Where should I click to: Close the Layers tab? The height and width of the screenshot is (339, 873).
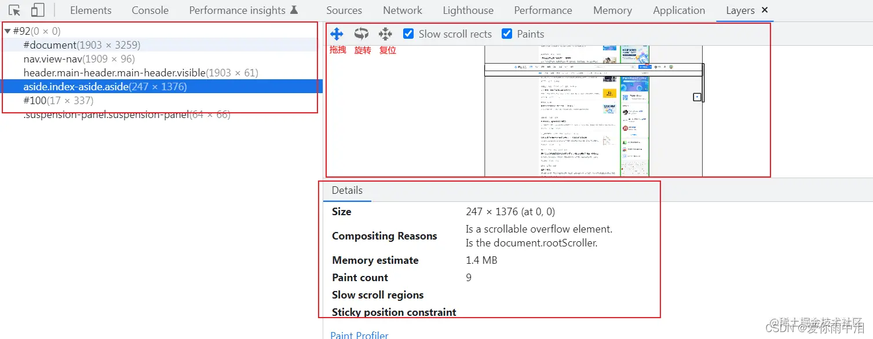pyautogui.click(x=765, y=10)
